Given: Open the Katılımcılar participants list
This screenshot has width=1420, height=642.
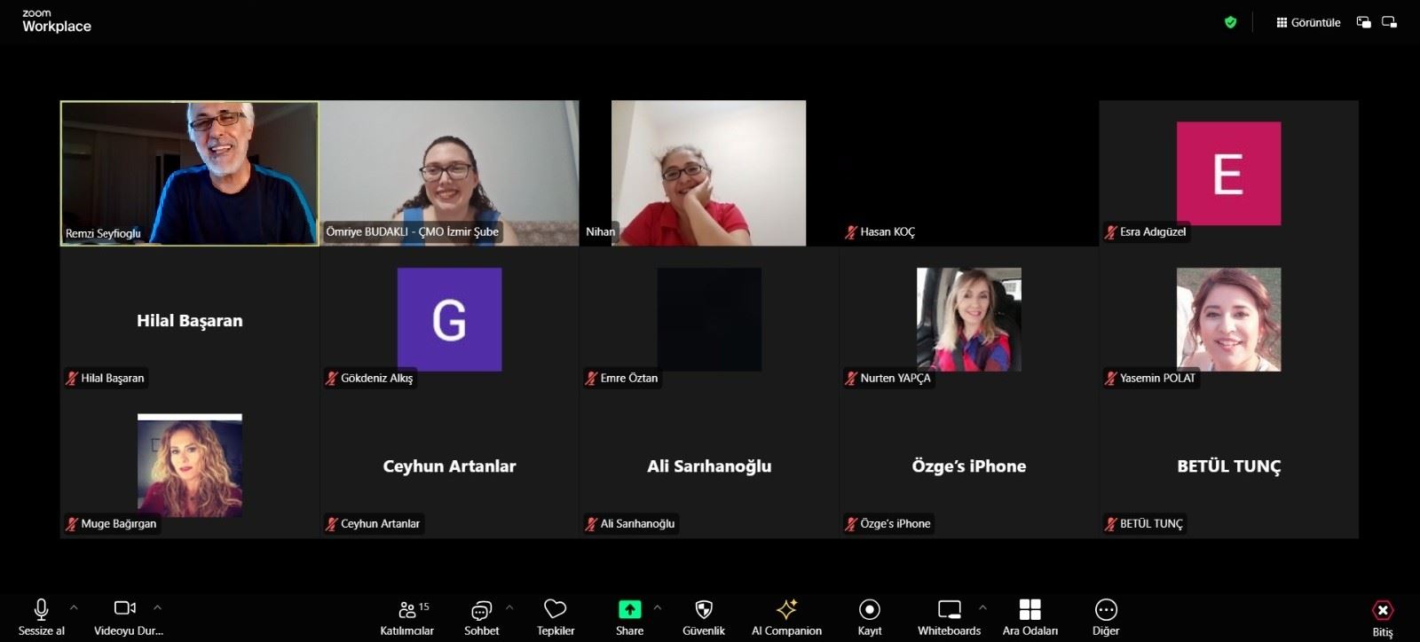Looking at the screenshot, I should (x=407, y=610).
